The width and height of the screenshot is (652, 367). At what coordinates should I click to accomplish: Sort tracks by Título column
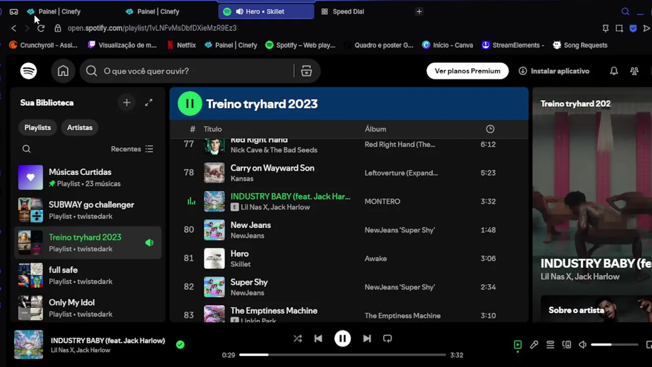[x=212, y=129]
